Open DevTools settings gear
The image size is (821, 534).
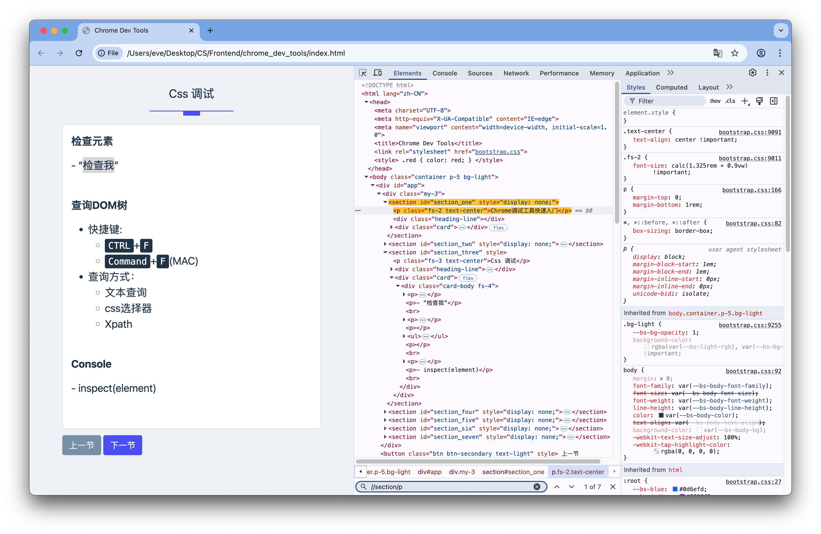point(752,73)
